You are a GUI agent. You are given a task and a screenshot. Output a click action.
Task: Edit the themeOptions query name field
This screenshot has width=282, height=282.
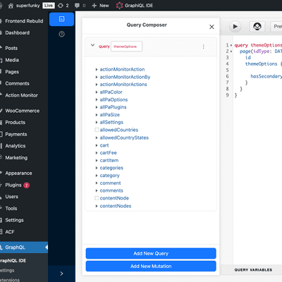click(126, 47)
